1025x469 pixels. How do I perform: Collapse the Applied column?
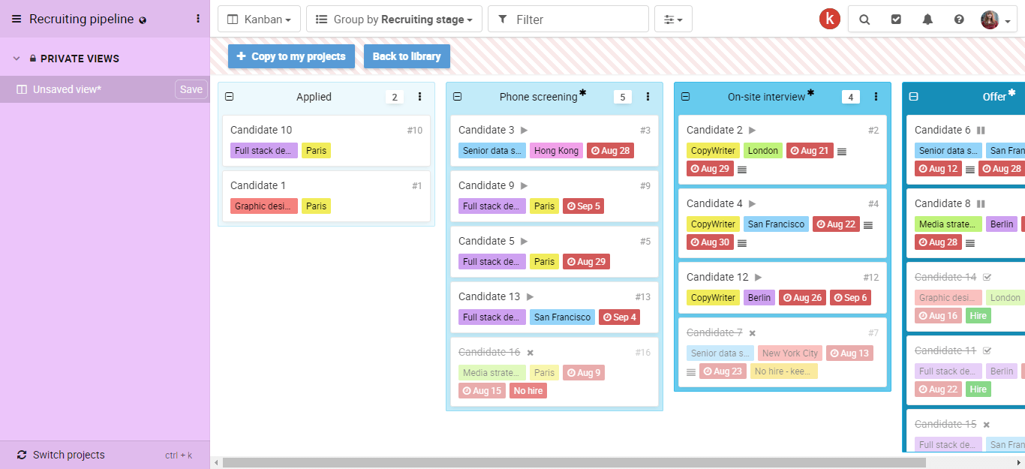(230, 97)
